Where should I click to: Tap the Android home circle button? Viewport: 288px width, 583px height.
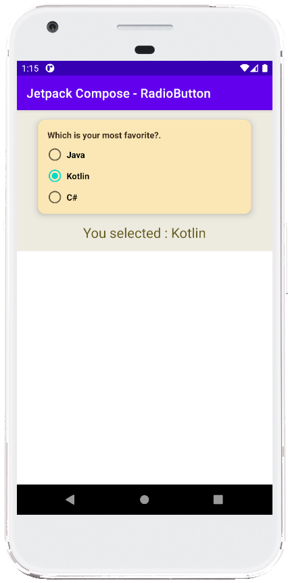[x=145, y=499]
